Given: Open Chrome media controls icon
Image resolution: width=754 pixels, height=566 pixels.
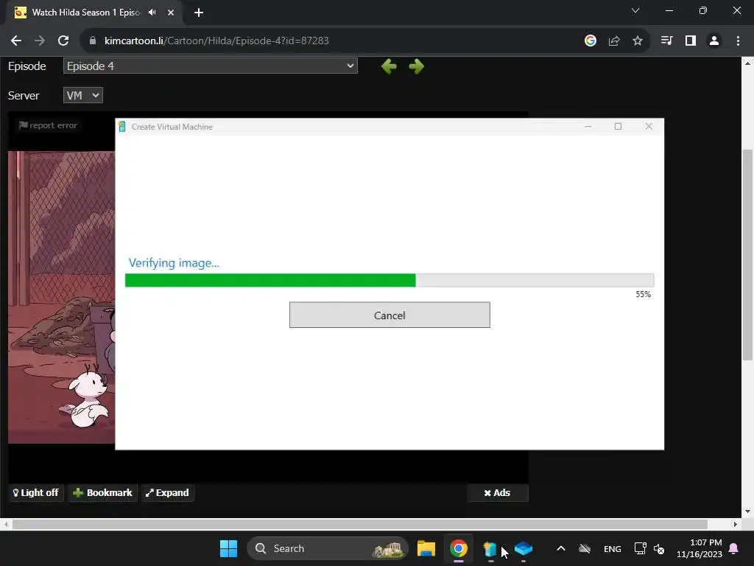Looking at the screenshot, I should (666, 41).
